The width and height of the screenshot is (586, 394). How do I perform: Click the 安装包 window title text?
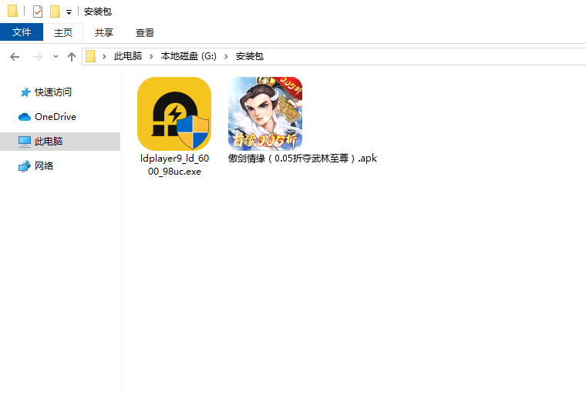[x=98, y=12]
